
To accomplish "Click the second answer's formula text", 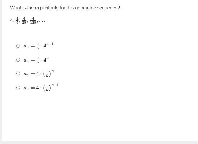I will click(36, 60).
